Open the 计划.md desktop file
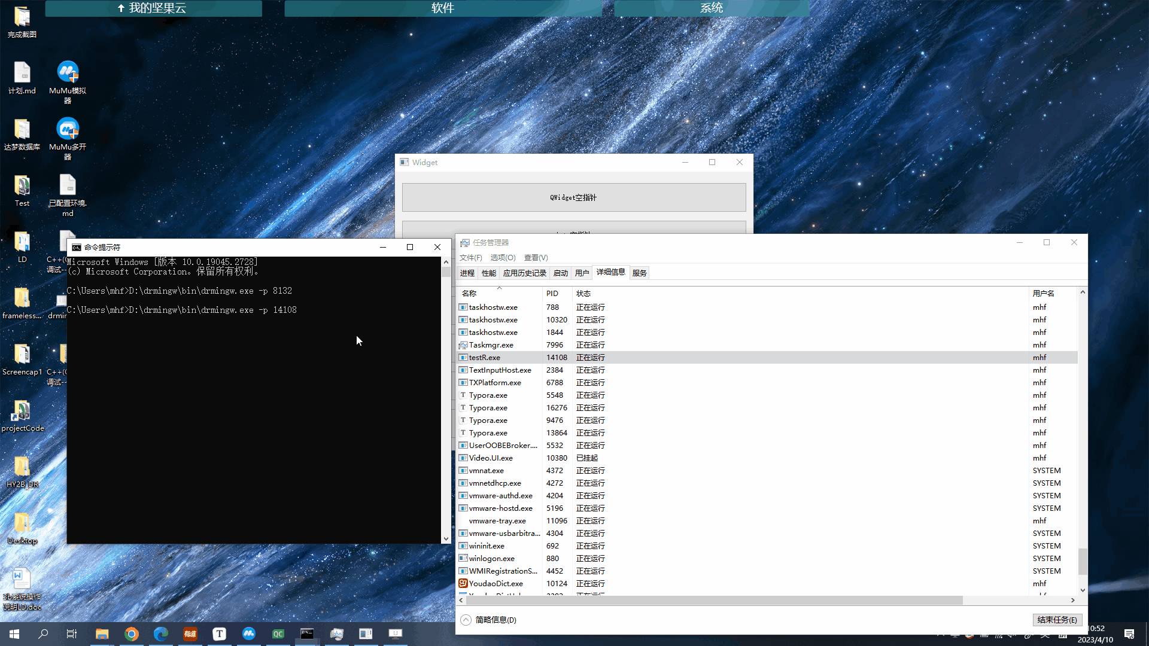This screenshot has width=1149, height=646. [22, 73]
